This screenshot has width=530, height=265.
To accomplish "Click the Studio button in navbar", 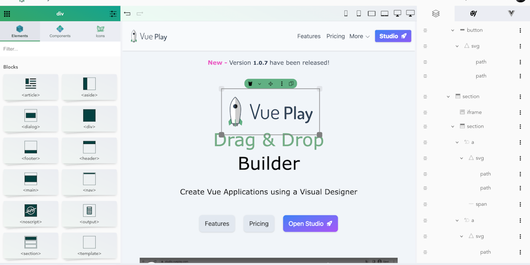I will [393, 36].
